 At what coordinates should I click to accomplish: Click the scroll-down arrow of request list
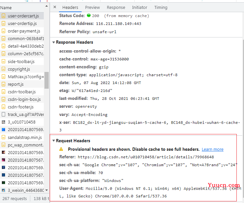(x=46, y=190)
